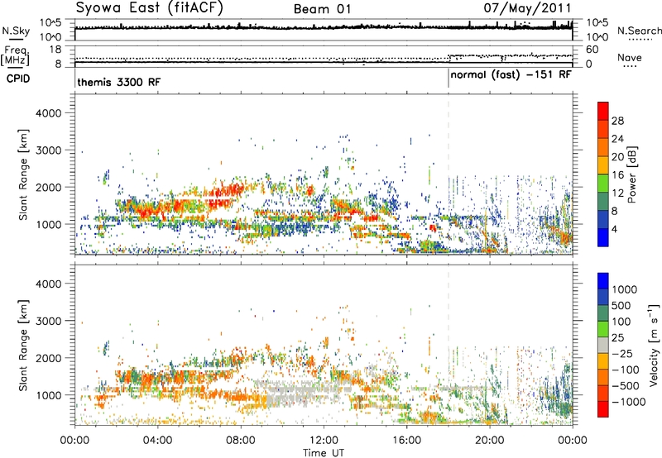Screen dimensions: 662x458
Task: Click the "20" tick on Power colorbar
Action: click(617, 157)
